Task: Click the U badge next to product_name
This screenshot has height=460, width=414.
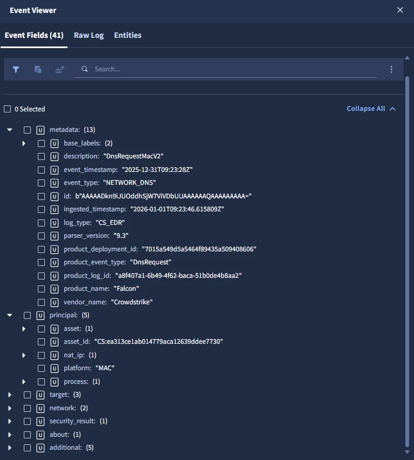Action: (x=55, y=289)
